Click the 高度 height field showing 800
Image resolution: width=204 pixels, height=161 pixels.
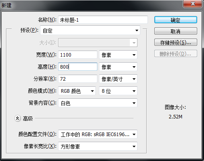(x=78, y=67)
